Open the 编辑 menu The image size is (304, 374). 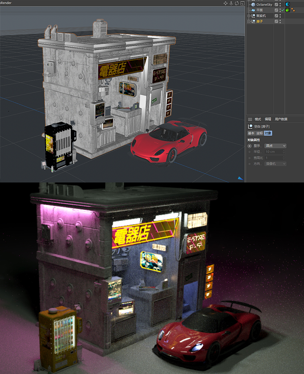(x=268, y=119)
